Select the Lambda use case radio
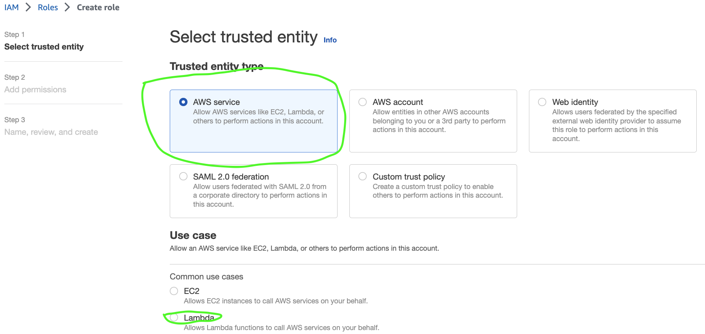Image resolution: width=705 pixels, height=334 pixels. pos(174,317)
